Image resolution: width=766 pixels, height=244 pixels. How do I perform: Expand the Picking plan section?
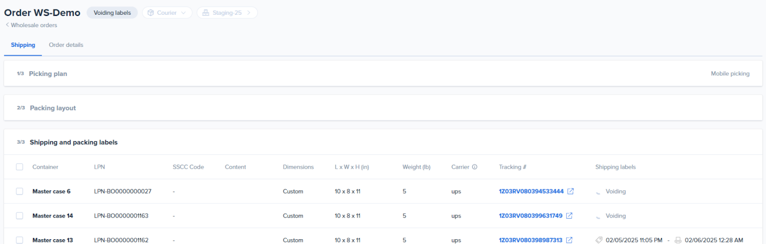coord(48,74)
